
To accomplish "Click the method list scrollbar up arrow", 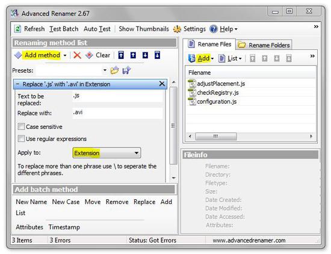I will pyautogui.click(x=174, y=82).
